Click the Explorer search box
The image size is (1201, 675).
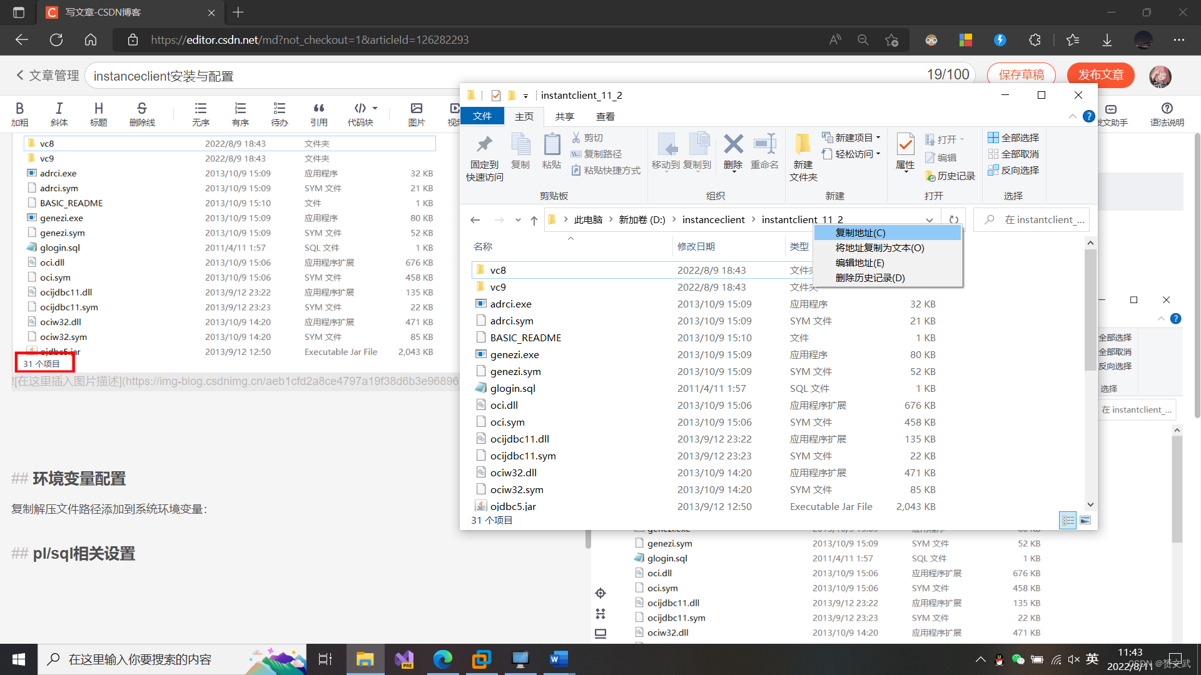[1031, 220]
